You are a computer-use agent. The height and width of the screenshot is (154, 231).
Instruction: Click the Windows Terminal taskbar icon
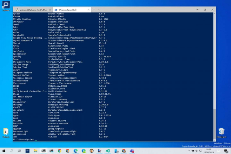pos(44,150)
